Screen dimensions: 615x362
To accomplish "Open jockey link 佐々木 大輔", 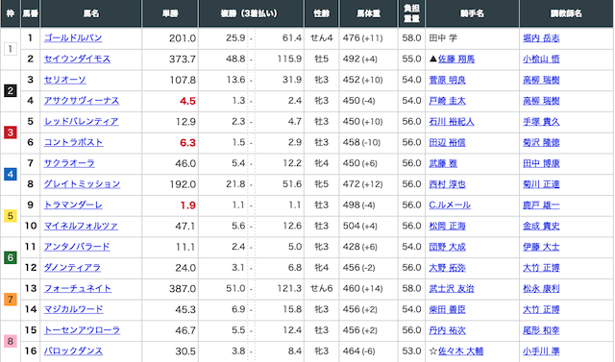I will click(x=460, y=351).
